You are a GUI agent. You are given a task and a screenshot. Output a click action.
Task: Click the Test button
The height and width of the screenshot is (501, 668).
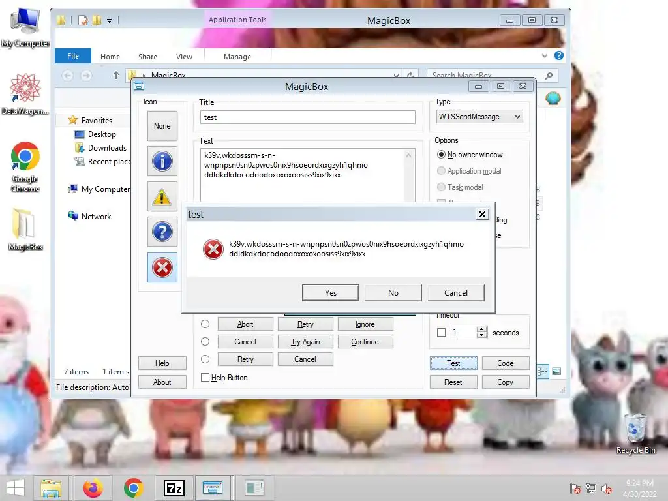point(453,363)
